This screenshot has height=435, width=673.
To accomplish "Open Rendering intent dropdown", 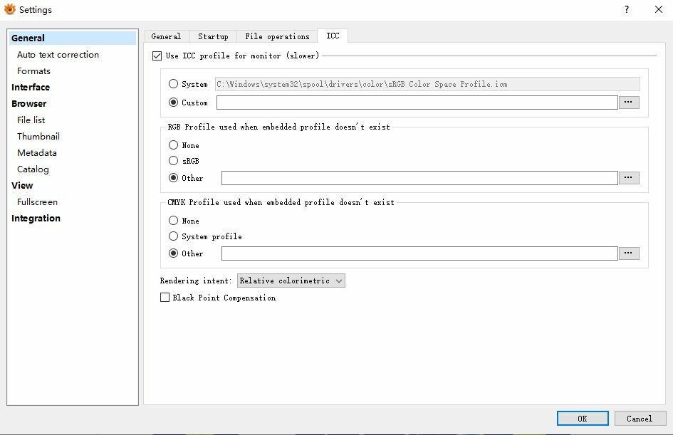I will tap(291, 281).
